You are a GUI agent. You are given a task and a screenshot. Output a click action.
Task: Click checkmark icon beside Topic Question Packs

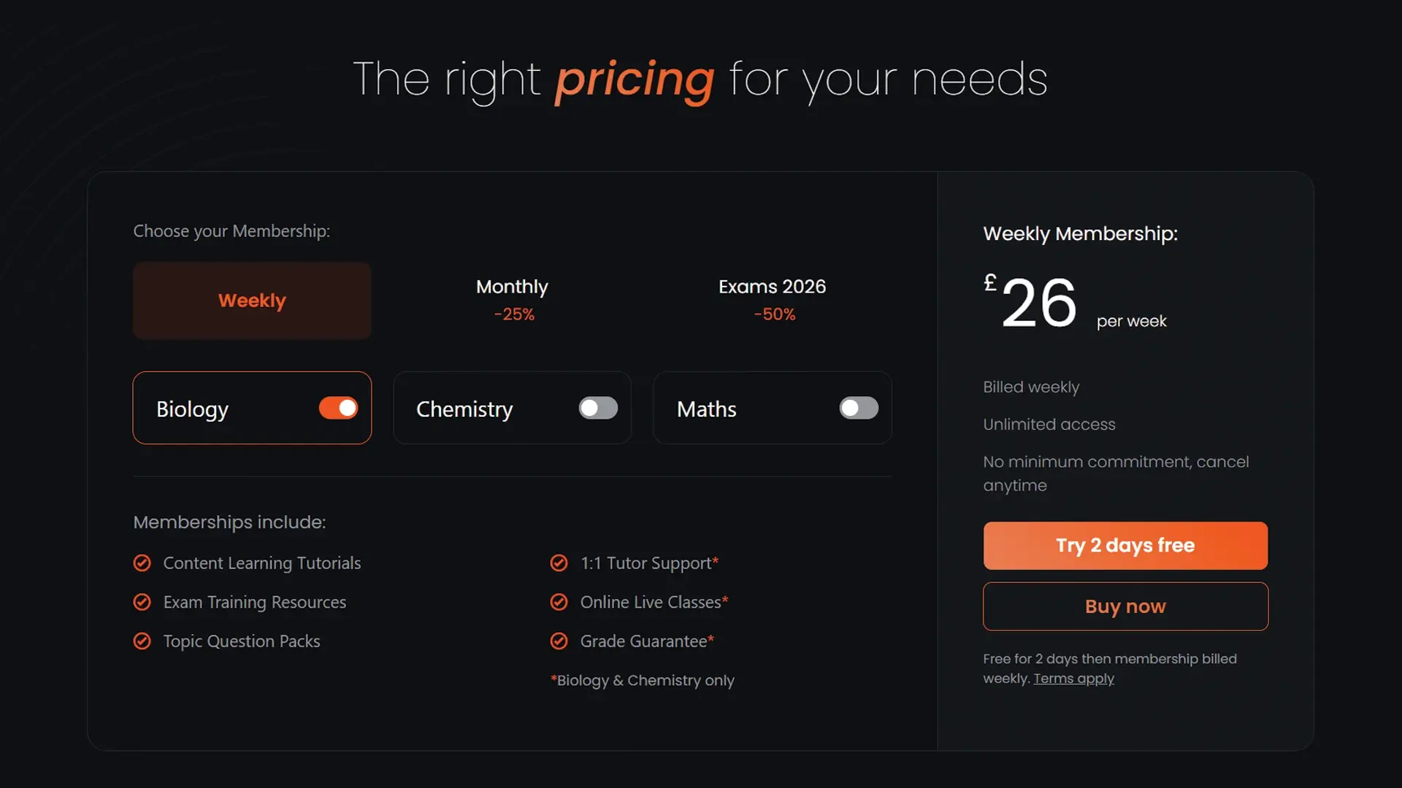point(142,641)
